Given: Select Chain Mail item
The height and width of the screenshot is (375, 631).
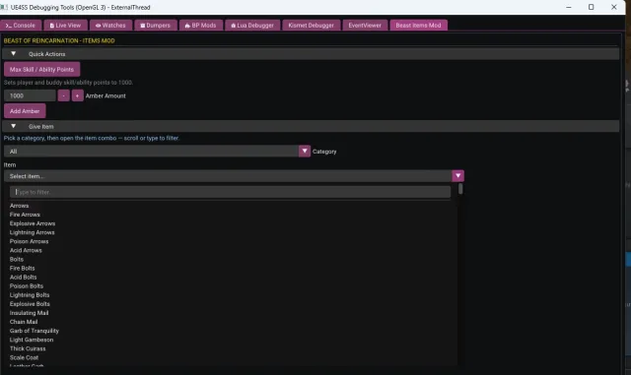Looking at the screenshot, I should [24, 322].
